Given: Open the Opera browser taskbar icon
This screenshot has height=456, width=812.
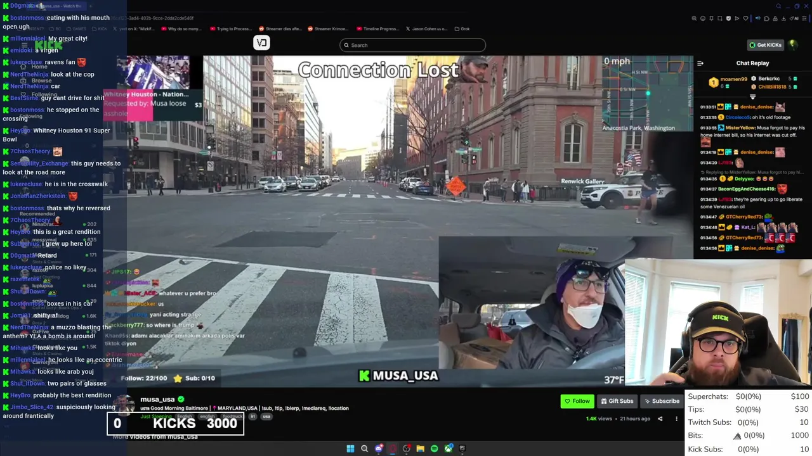Looking at the screenshot, I should click(393, 448).
